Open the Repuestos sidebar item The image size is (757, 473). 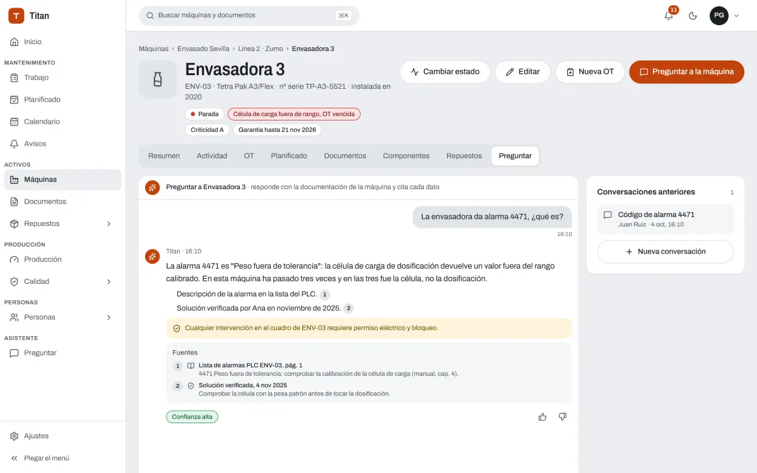(62, 224)
